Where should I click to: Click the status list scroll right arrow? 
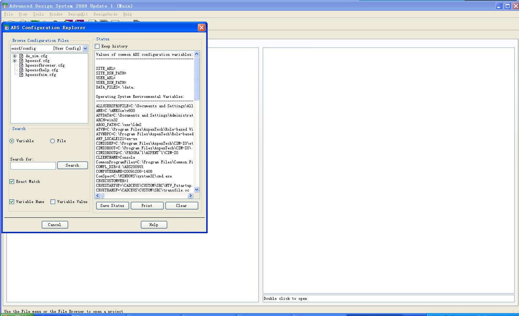pos(191,196)
